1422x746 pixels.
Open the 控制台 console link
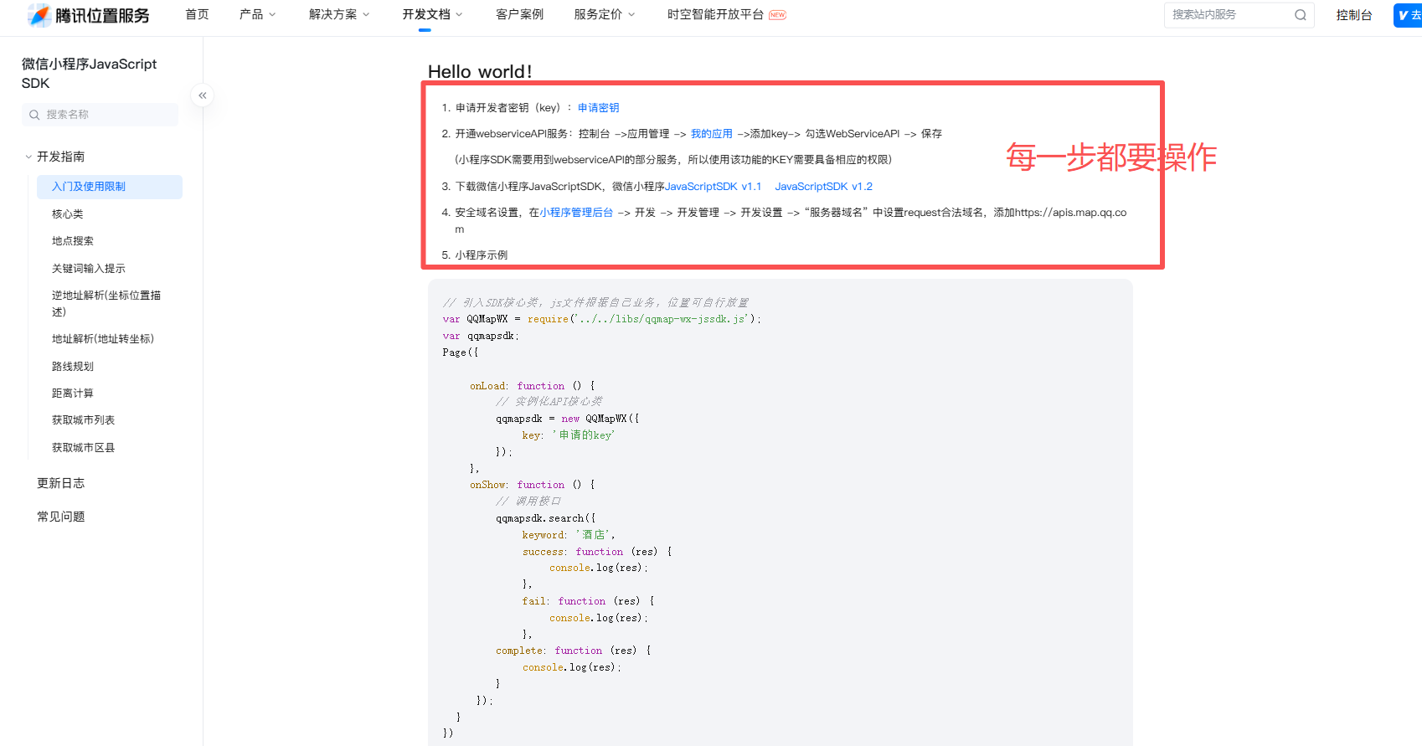[x=1354, y=15]
